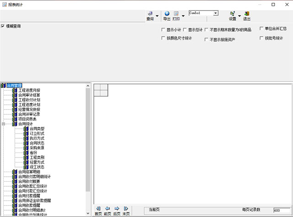Open the 合同收付概要 report

coord(29,181)
